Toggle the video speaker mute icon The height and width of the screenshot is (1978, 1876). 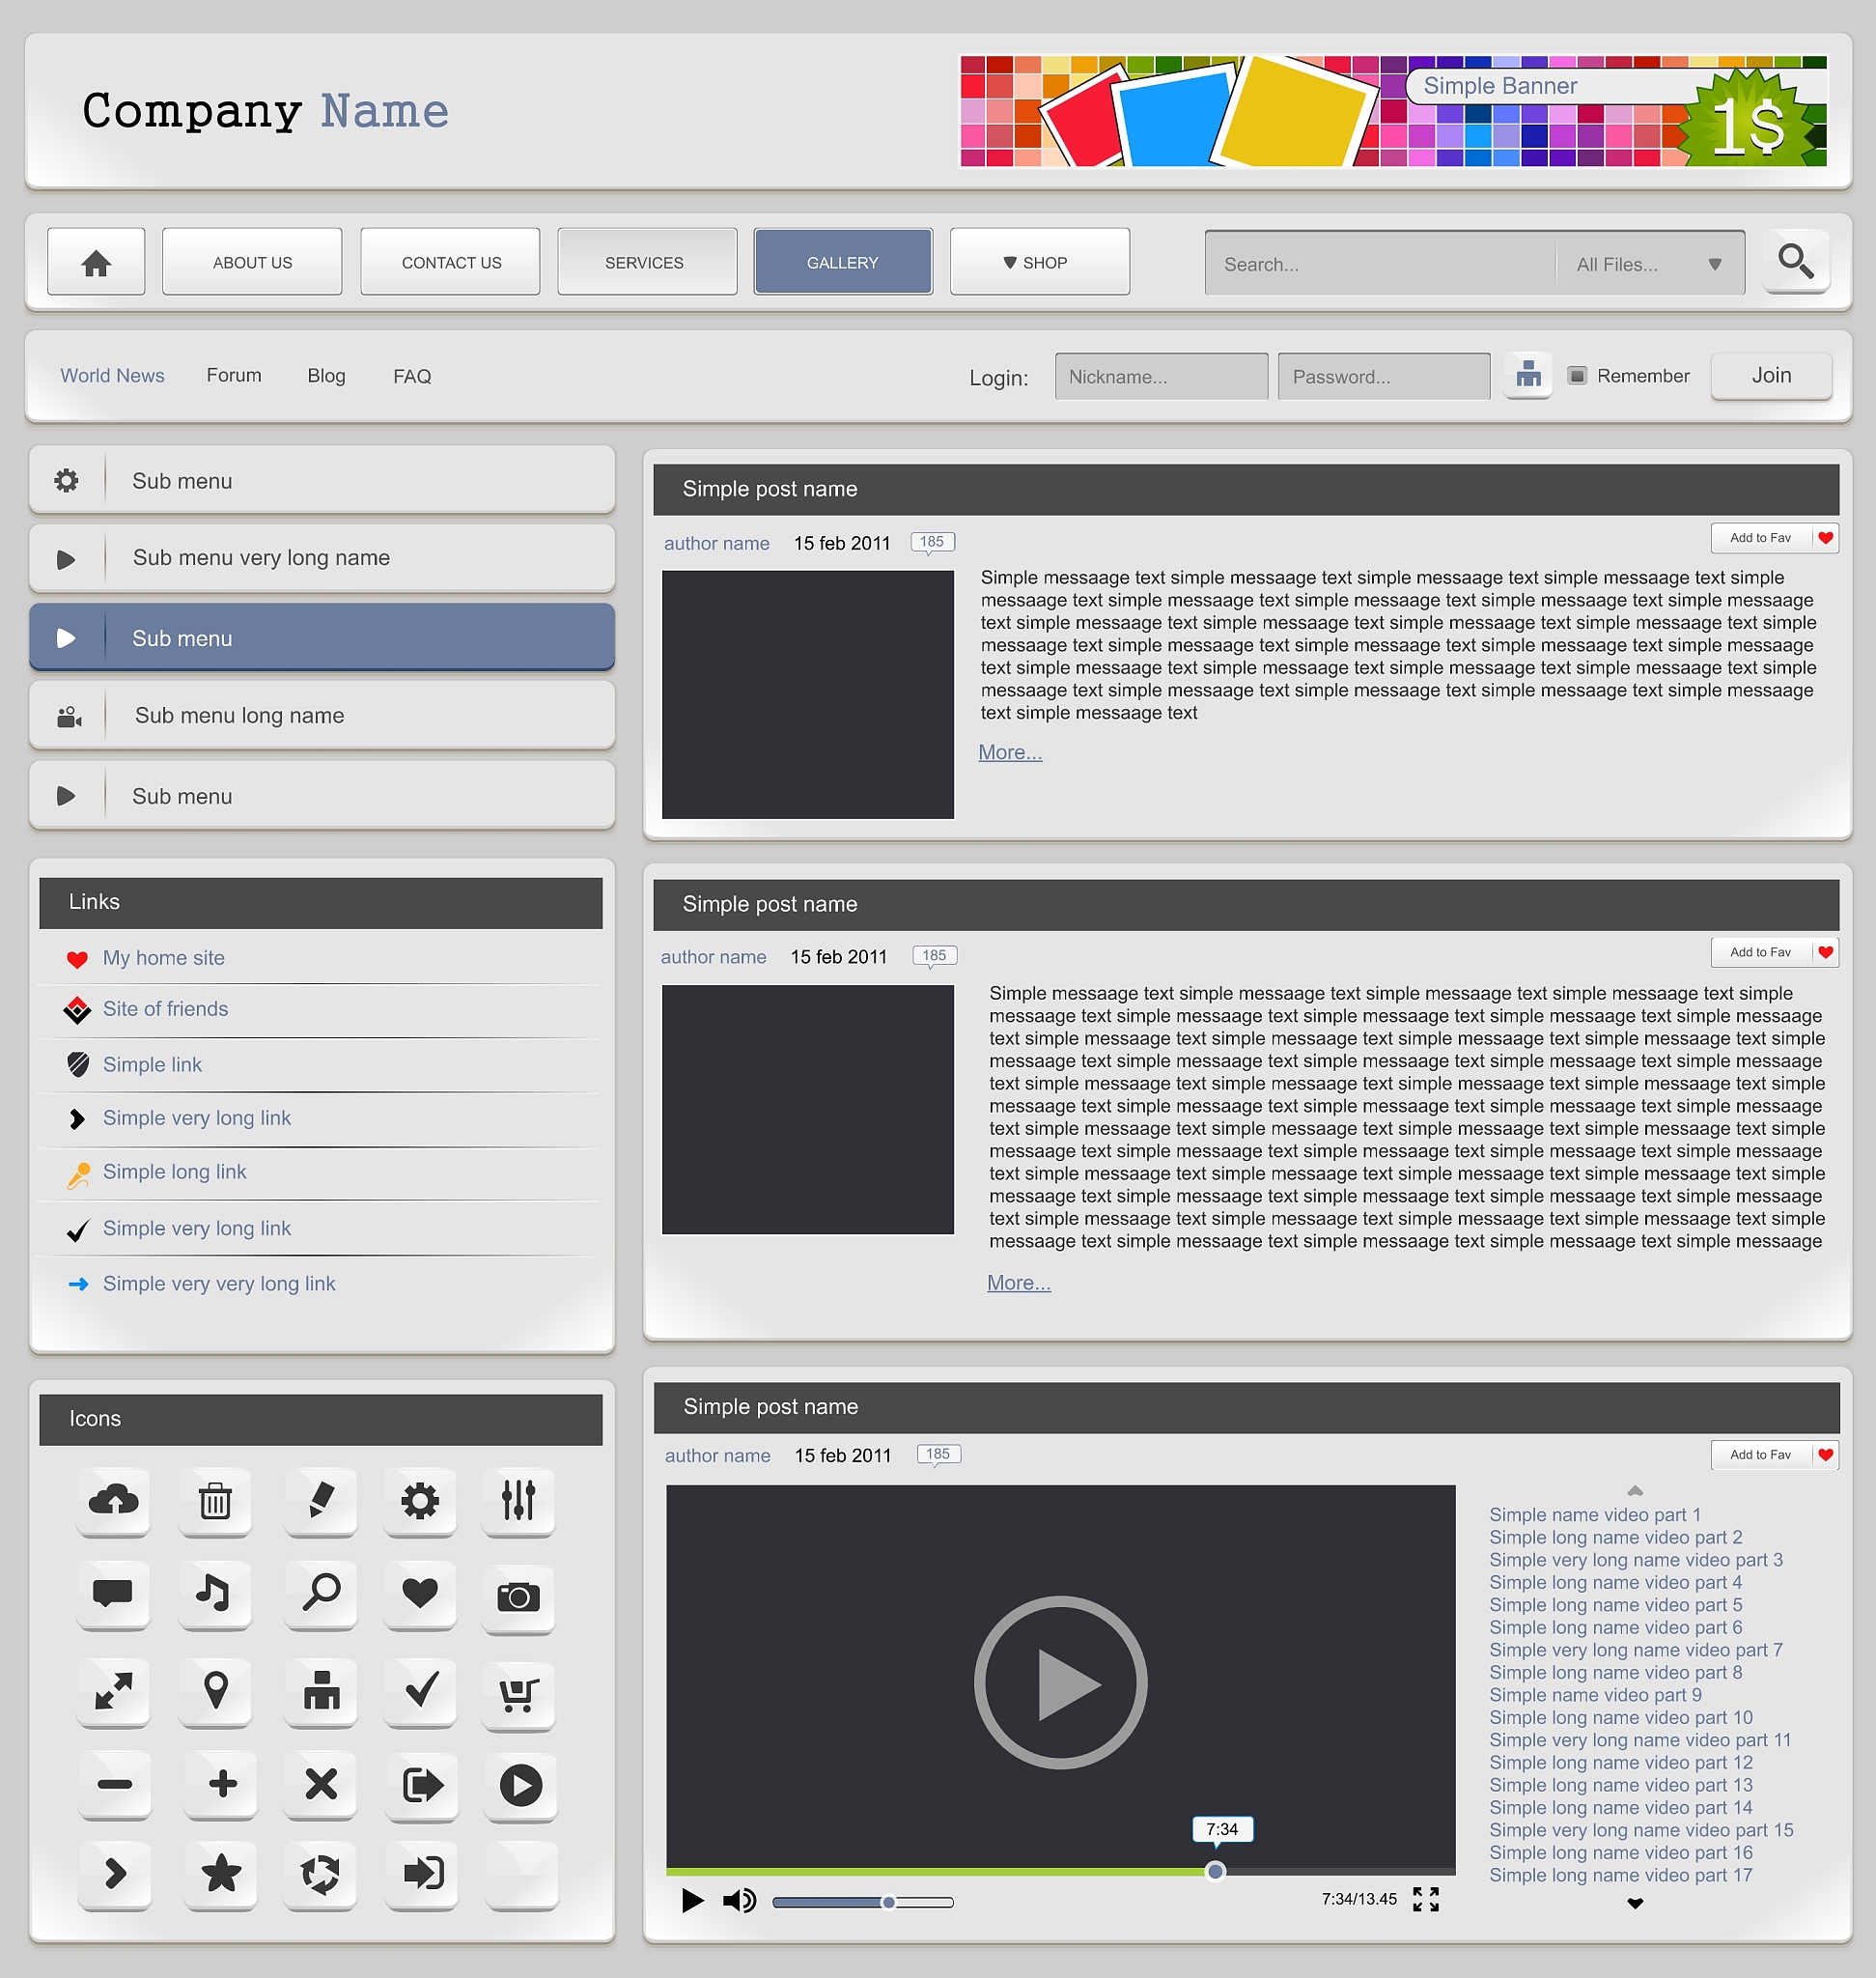pos(739,1900)
